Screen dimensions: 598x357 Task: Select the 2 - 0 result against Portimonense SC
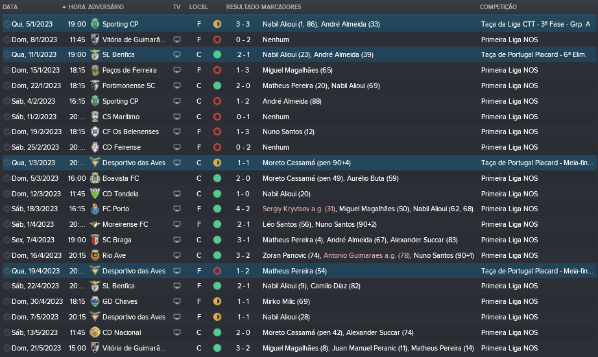[x=244, y=86]
